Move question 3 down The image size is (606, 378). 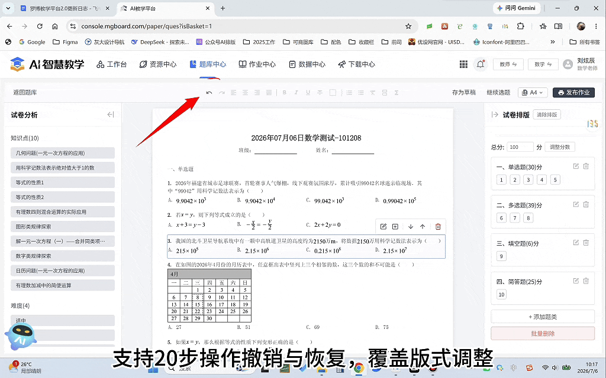coord(411,226)
